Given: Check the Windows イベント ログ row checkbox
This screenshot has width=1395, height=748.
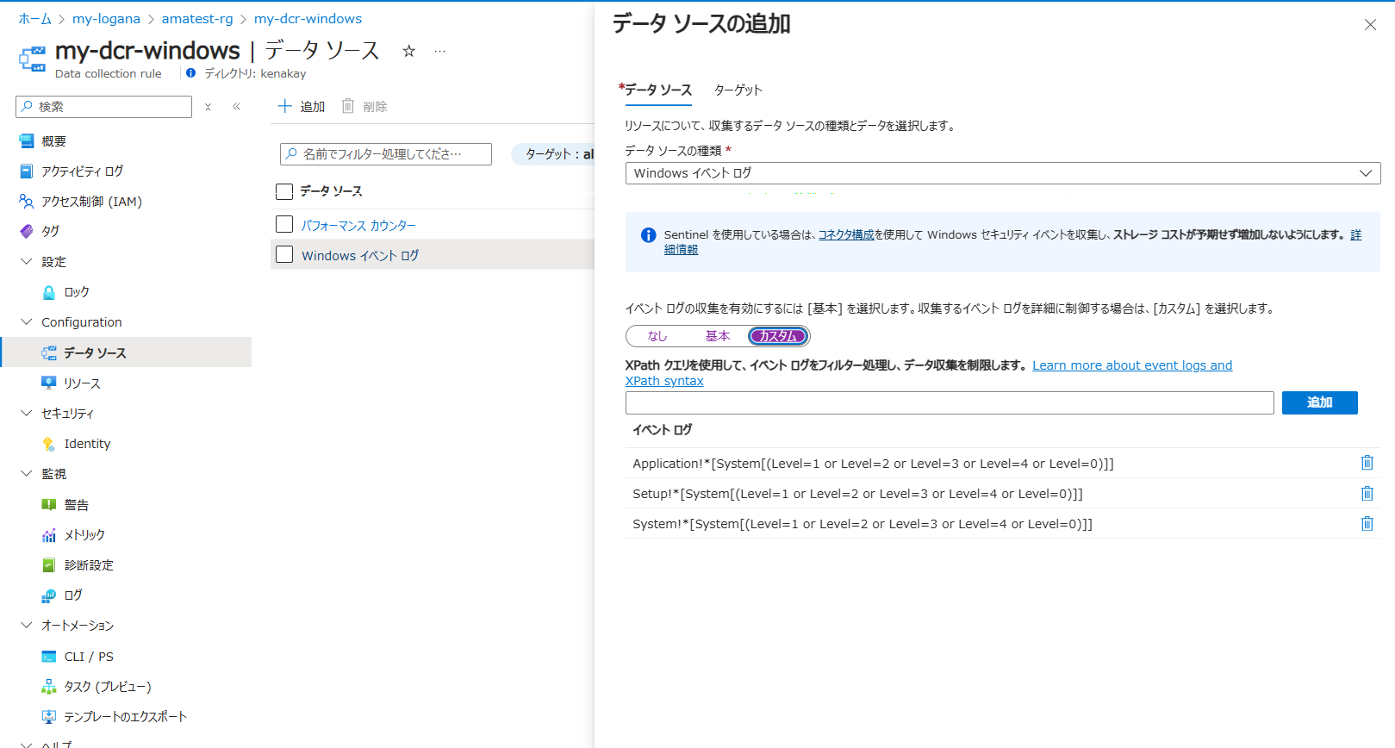Looking at the screenshot, I should point(284,254).
